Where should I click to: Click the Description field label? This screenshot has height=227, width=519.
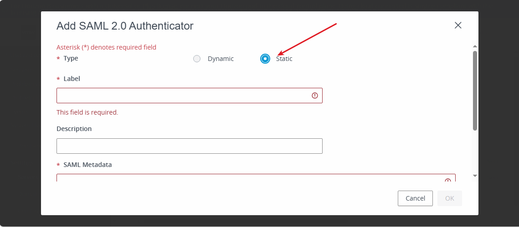coord(74,129)
